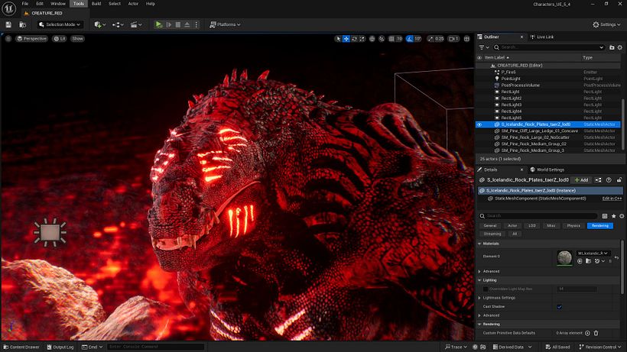
Task: Click the Element 0 material thumbnail
Action: pyautogui.click(x=564, y=258)
